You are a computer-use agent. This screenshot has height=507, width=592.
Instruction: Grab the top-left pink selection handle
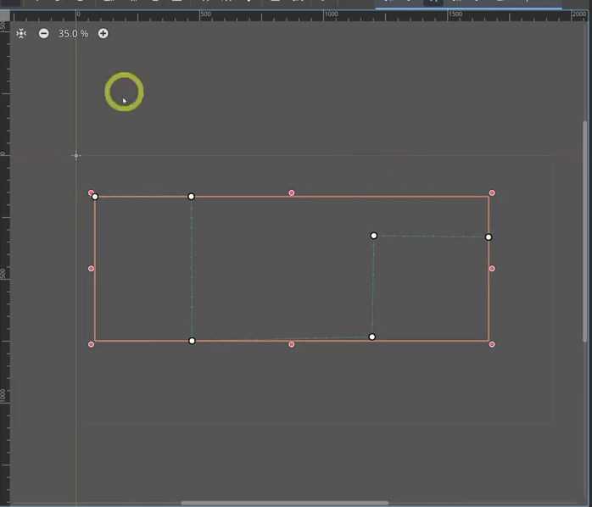pyautogui.click(x=91, y=192)
